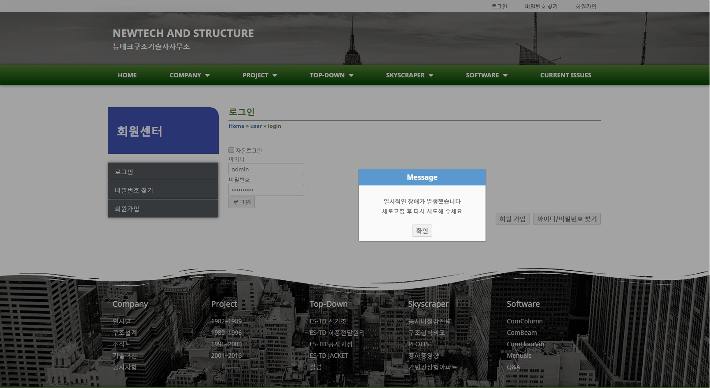Select 로그인 in the 회원센터 sidebar
The height and width of the screenshot is (388, 710).
tap(163, 172)
